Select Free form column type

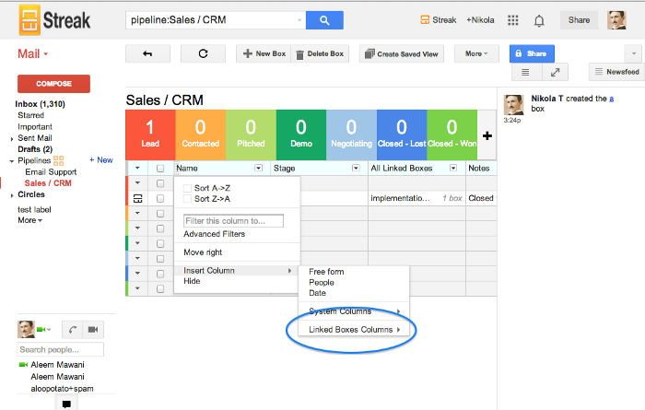(326, 272)
